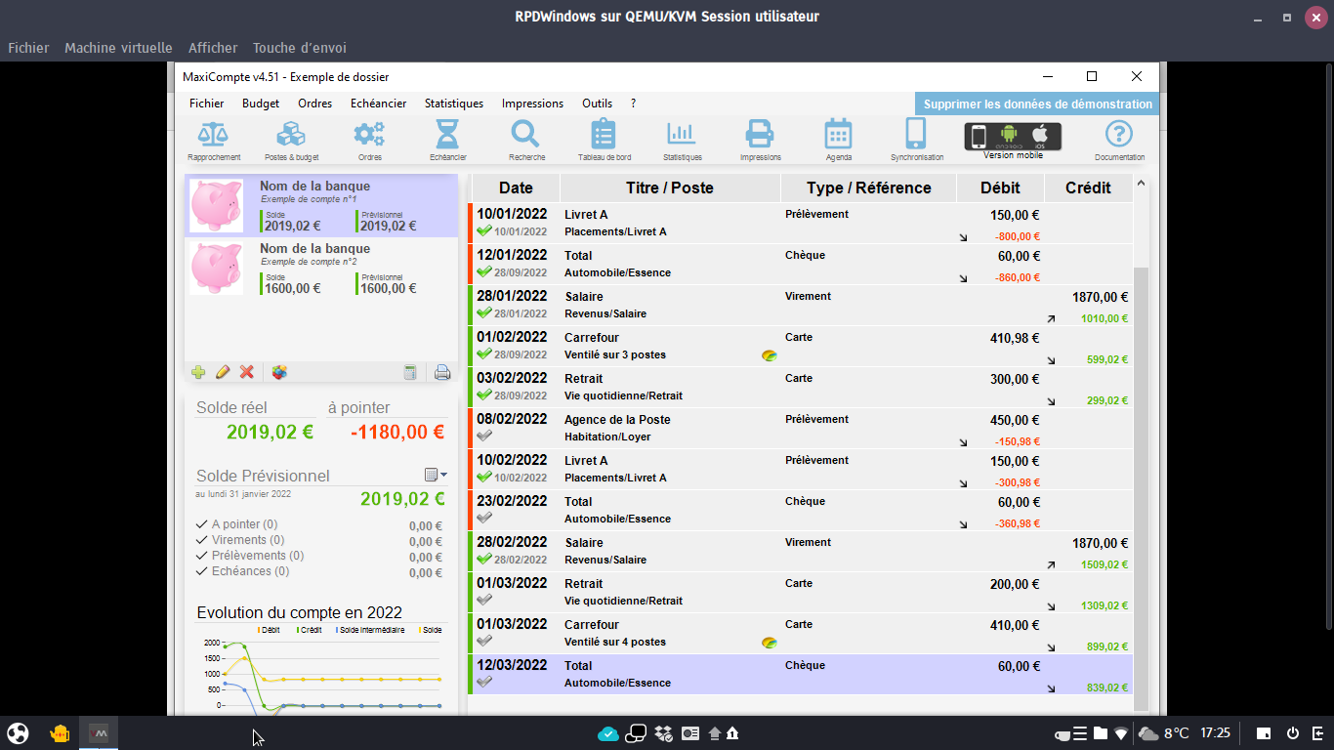The height and width of the screenshot is (750, 1334).
Task: Toggle the 'Echéances (0)' checkmark
Action: point(202,571)
